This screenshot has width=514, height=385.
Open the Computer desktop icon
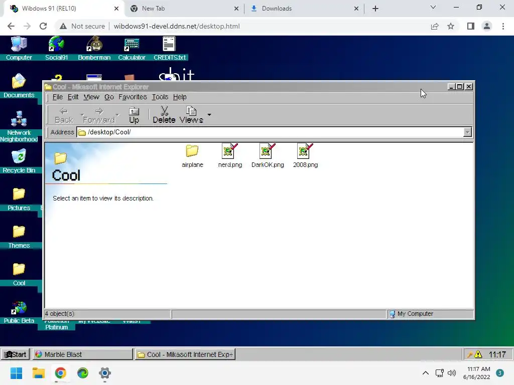[x=19, y=48]
